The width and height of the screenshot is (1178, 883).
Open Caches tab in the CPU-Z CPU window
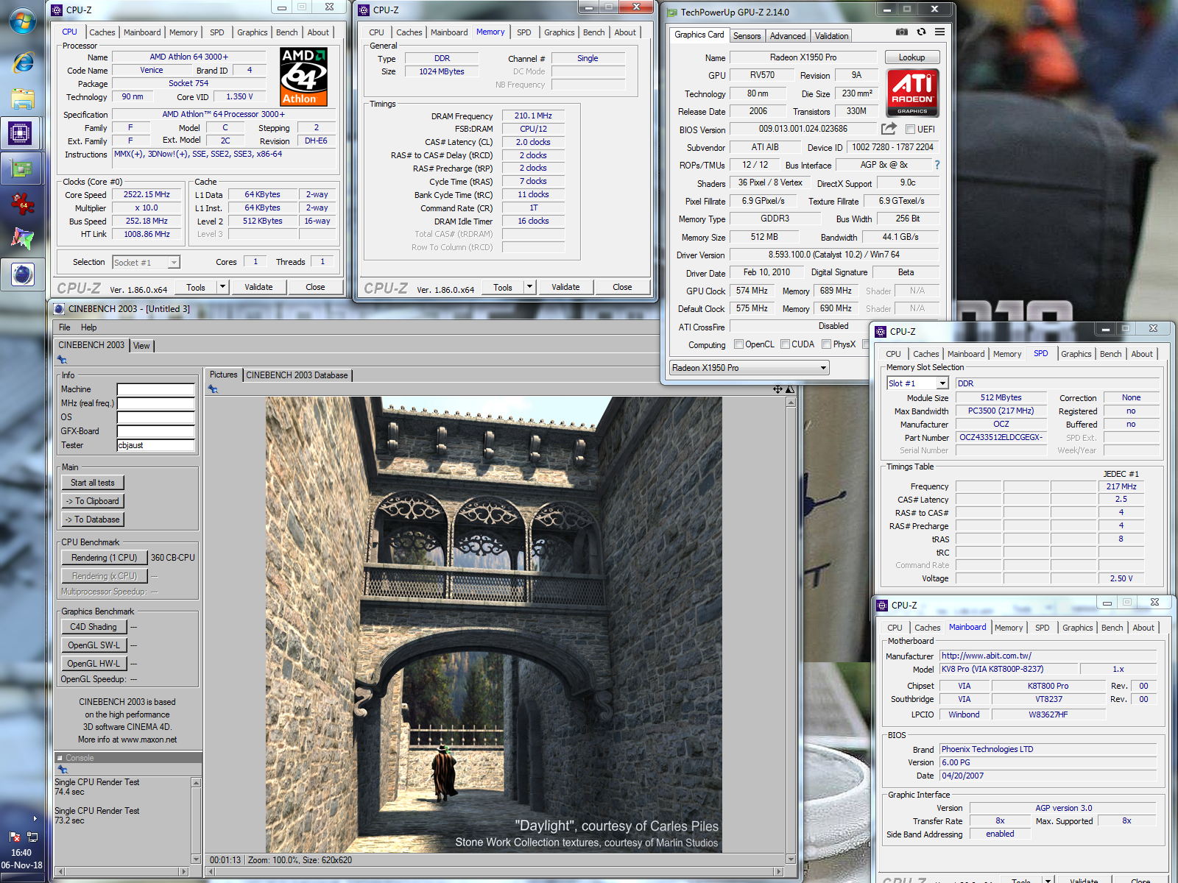102,32
